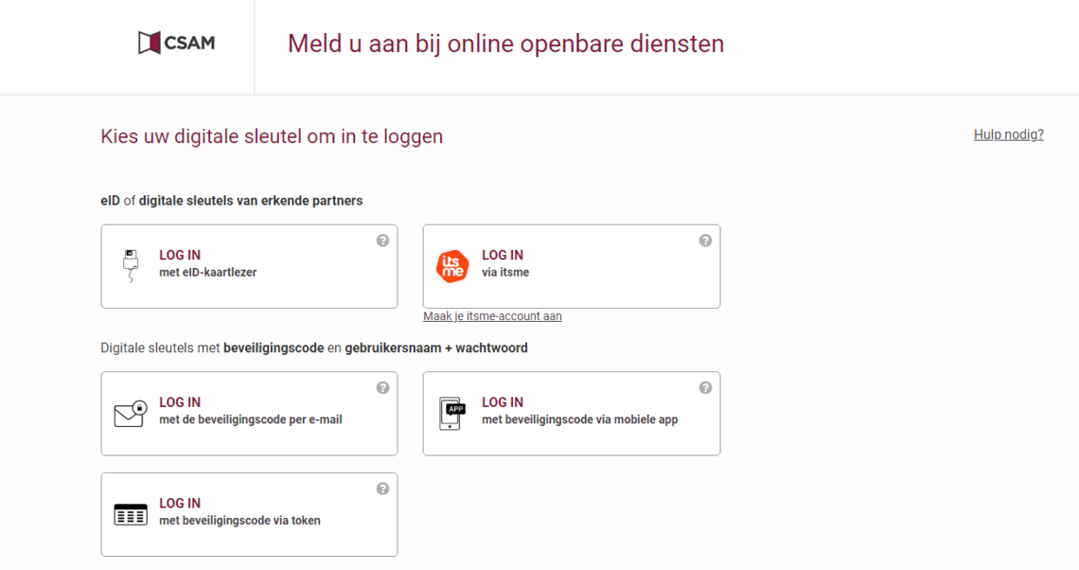The image size is (1079, 570).
Task: Log in met beveiligingscode via mobiele app
Action: pyautogui.click(x=572, y=414)
